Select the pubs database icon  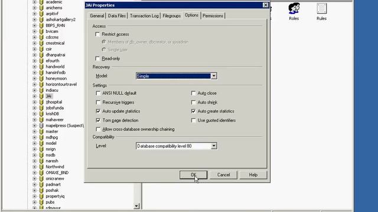(41, 202)
